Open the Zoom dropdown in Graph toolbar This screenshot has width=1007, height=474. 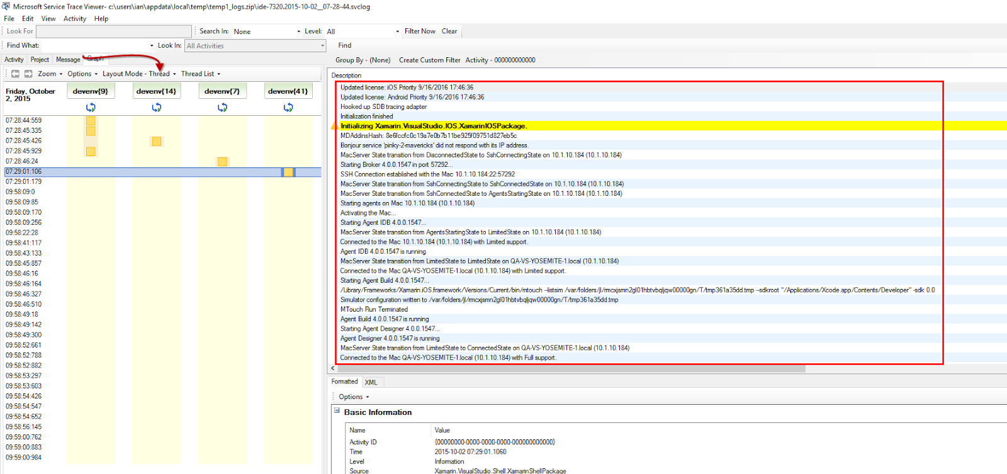(x=50, y=74)
